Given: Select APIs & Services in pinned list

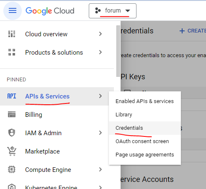Looking at the screenshot, I should pyautogui.click(x=57, y=96).
